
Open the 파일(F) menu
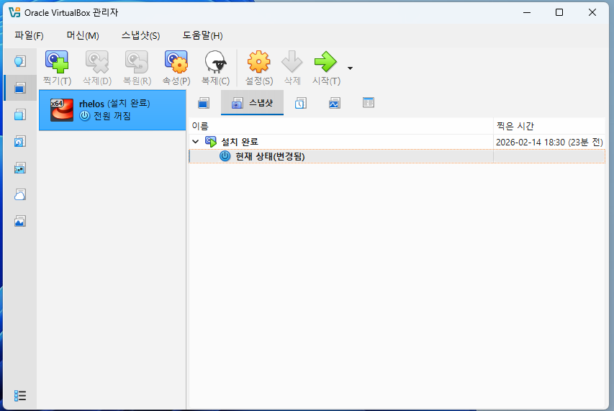pos(29,35)
